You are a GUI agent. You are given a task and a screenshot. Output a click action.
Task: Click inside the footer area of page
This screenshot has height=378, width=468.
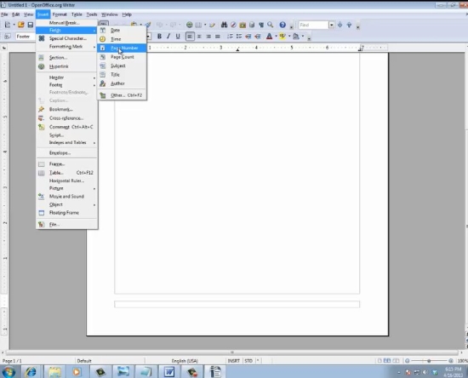[x=237, y=304]
